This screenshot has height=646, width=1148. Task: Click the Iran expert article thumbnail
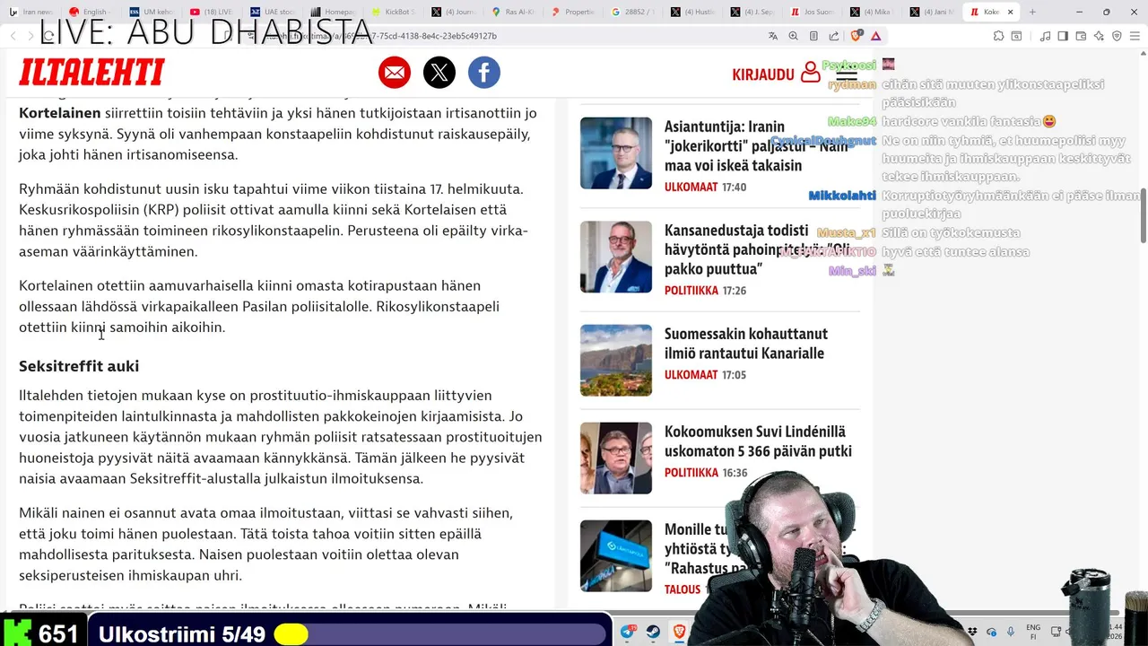point(616,153)
